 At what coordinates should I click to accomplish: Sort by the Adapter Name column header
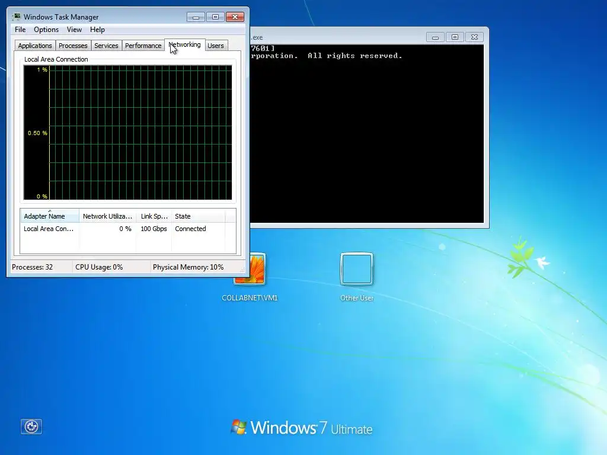50,216
